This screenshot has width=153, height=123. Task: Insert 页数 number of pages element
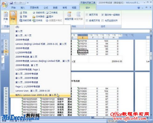coord(23,17)
